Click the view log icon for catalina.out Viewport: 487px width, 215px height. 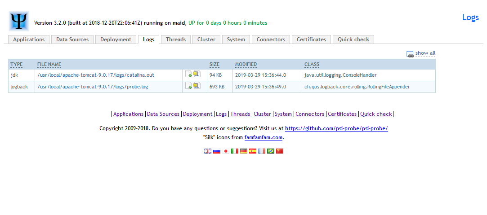197,74
